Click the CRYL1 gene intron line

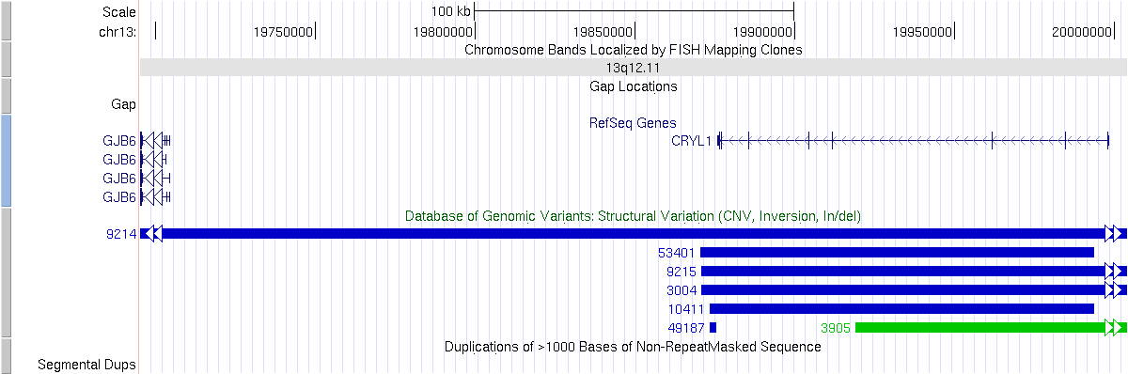tap(914, 141)
